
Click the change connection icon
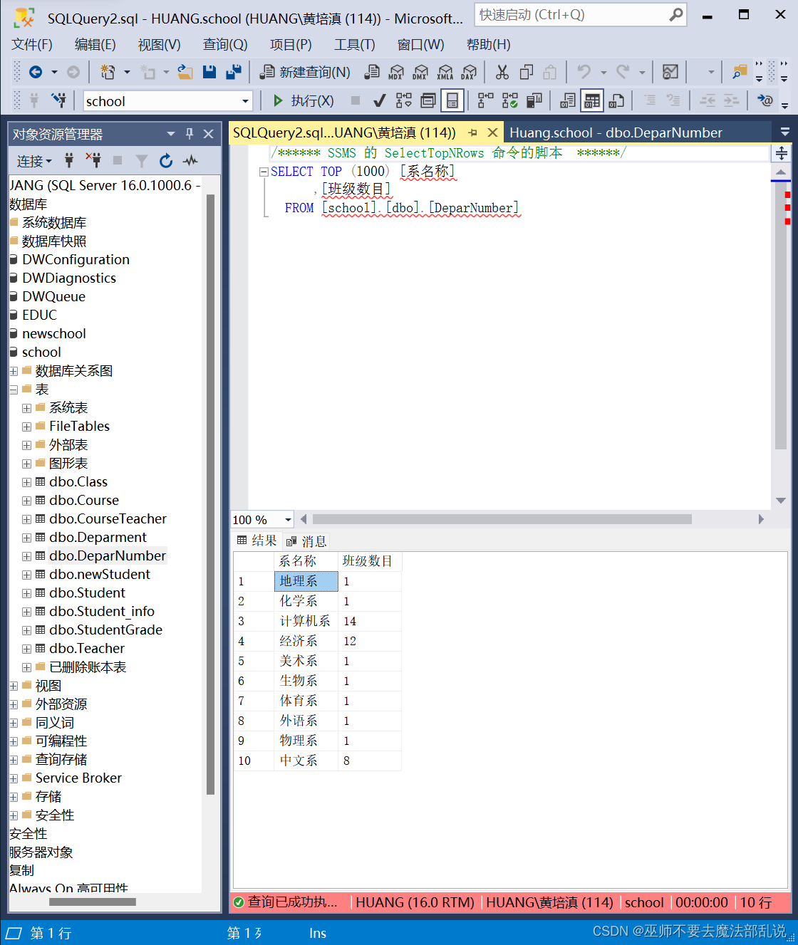point(59,100)
